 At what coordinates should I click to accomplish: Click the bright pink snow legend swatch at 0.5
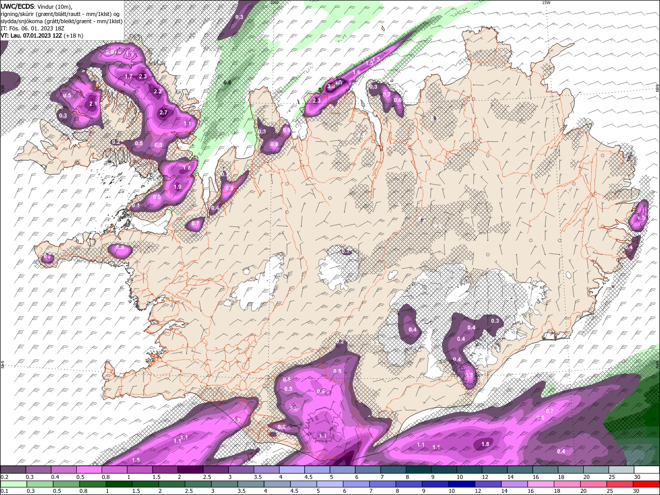[x=89, y=470]
